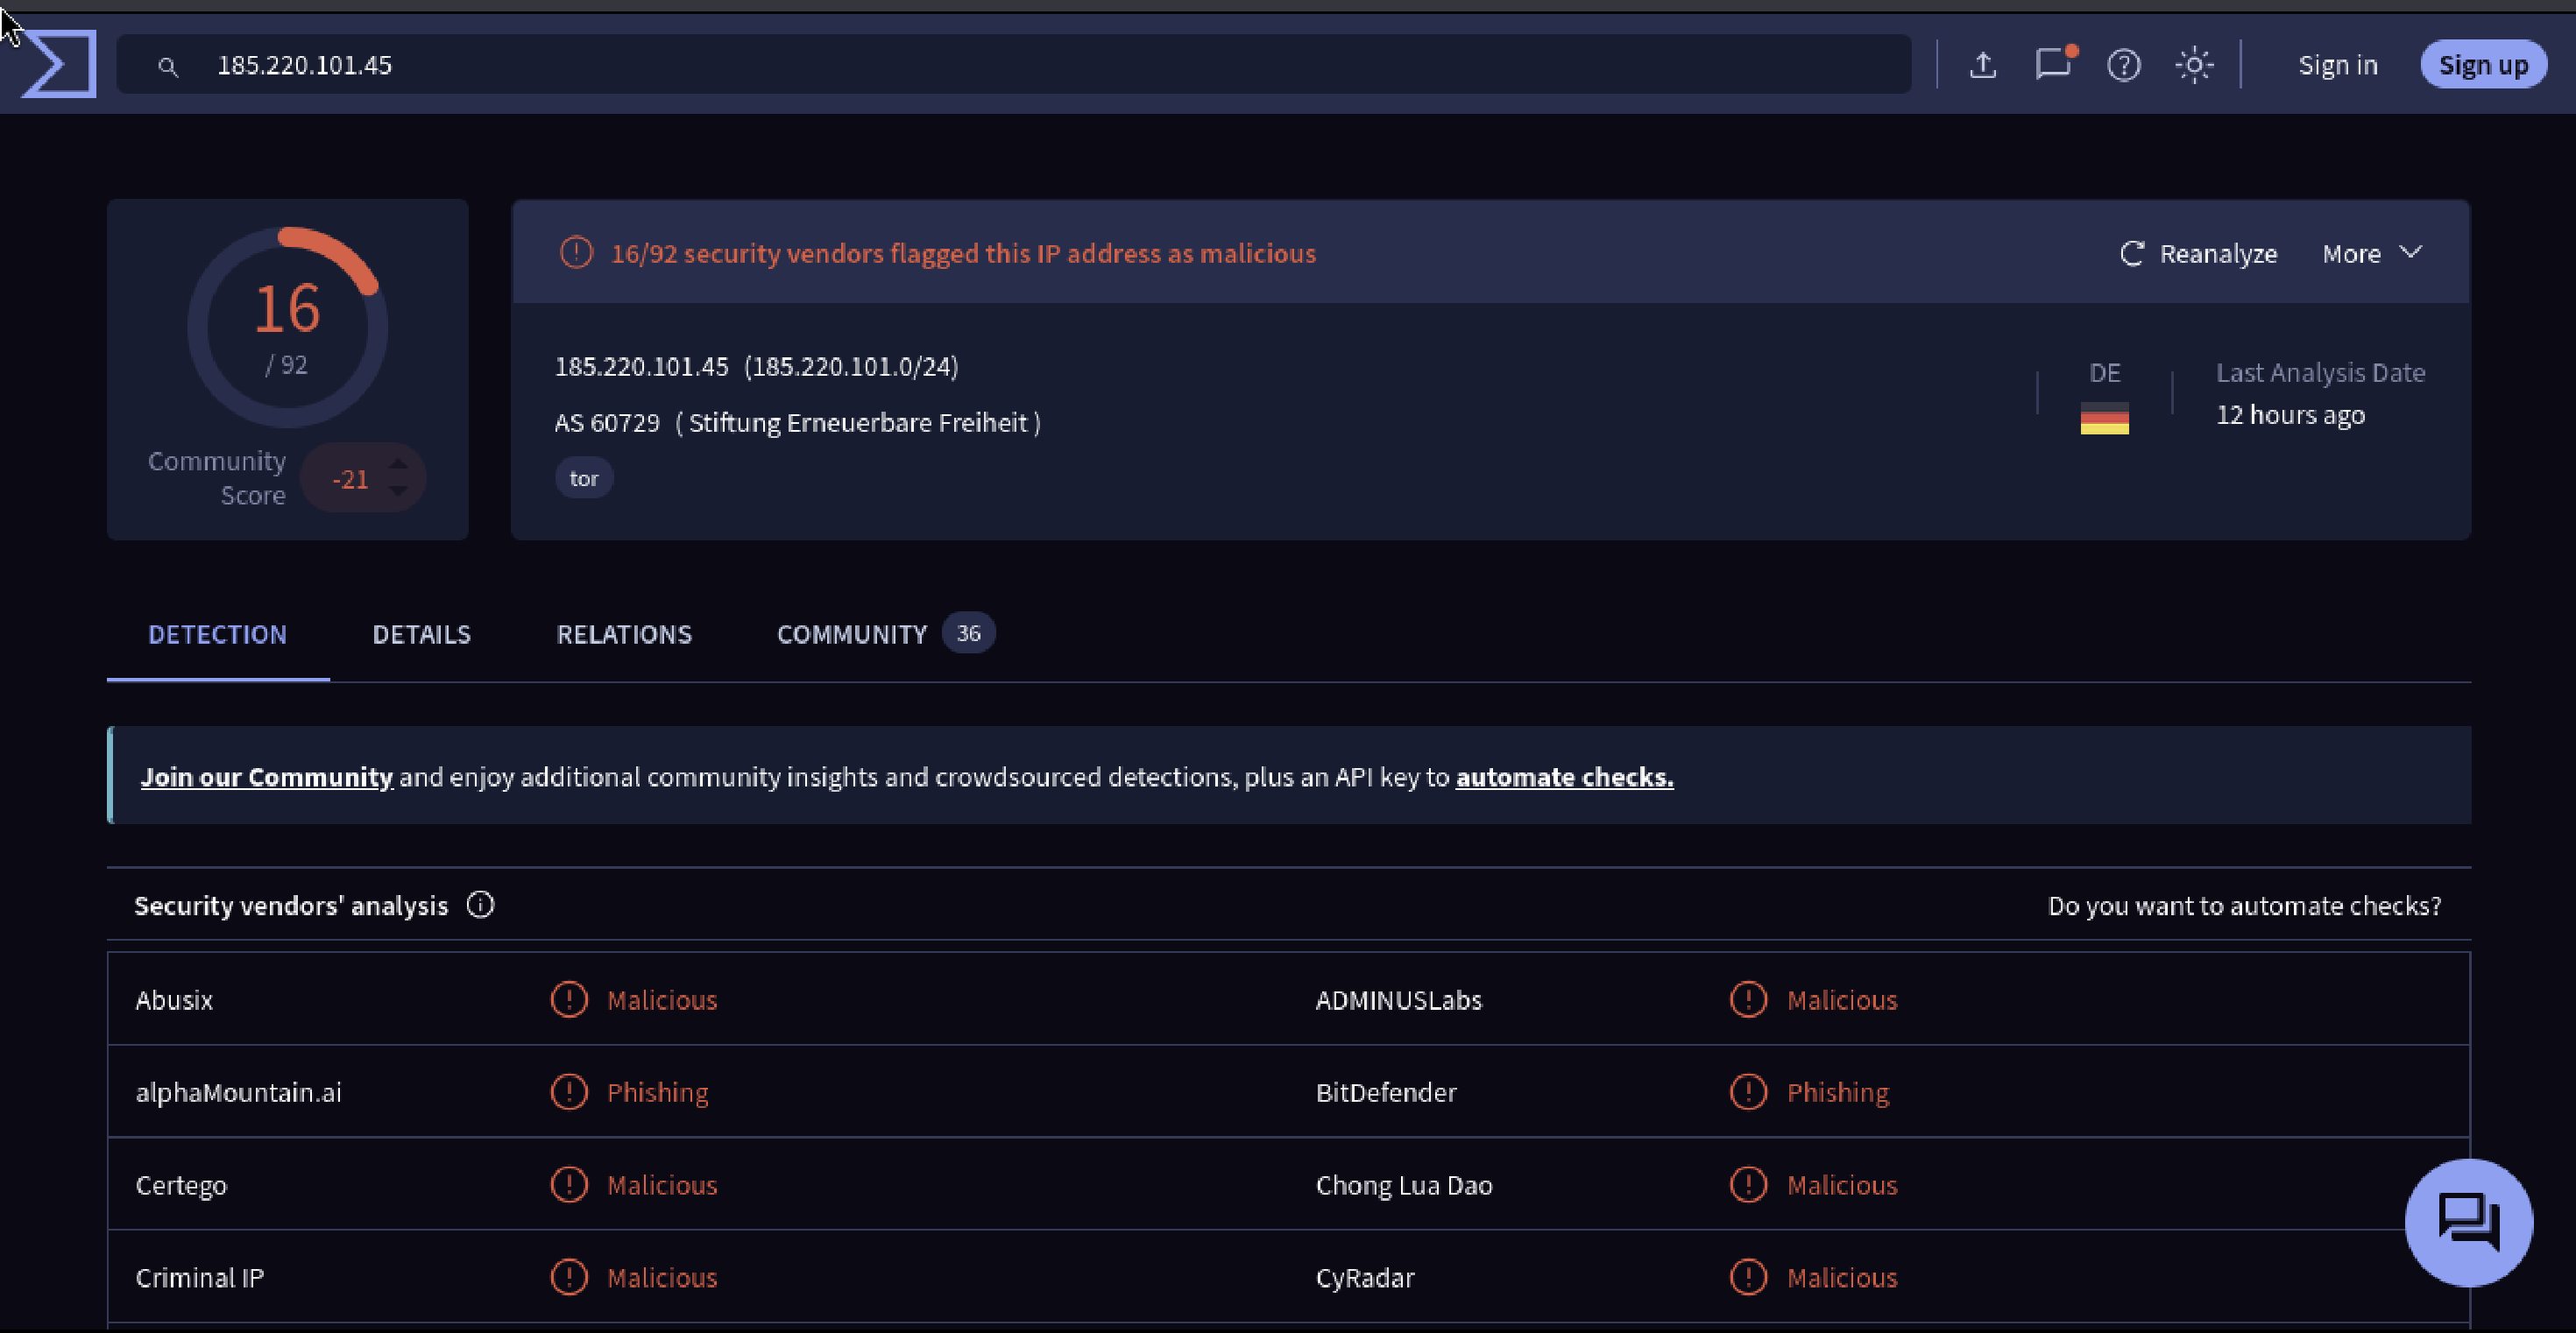Click the 16 / 92 detection score gauge
Screen dimensions: 2576x1333
pos(288,328)
